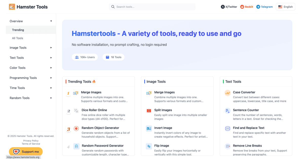Click the 18 Tools badge text
304x159 pixels.
116,57
